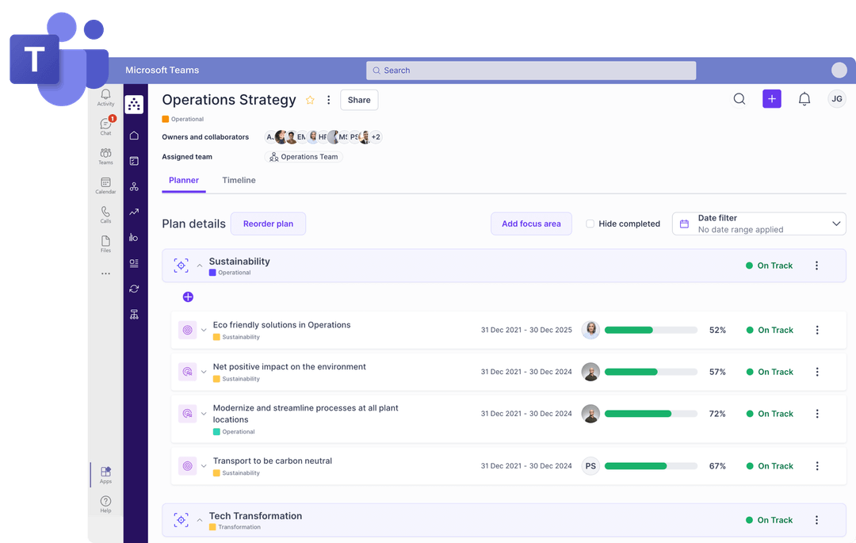Star the Operations Strategy plan

coord(310,100)
